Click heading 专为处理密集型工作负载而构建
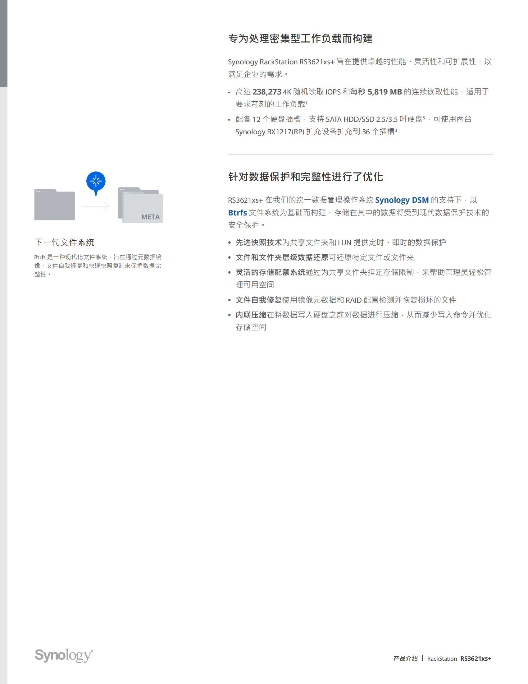This screenshot has height=684, width=528. click(300, 39)
